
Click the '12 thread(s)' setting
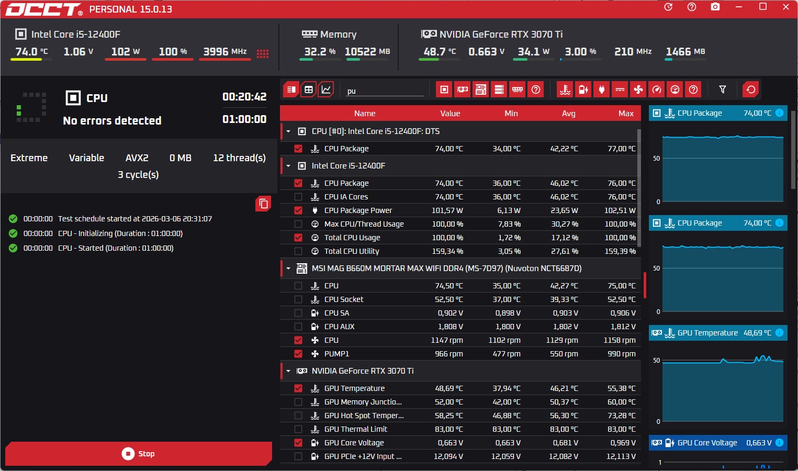coord(239,158)
